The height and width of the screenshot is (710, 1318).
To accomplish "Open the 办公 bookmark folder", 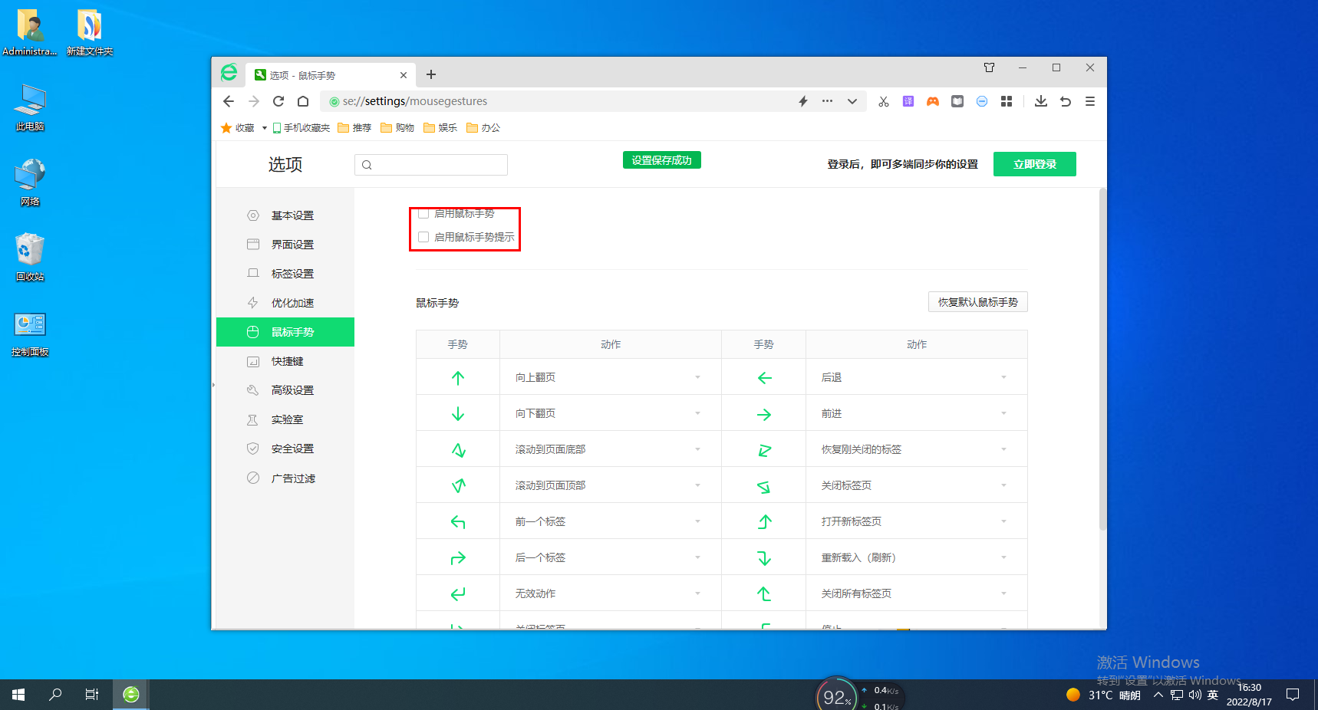I will click(483, 128).
